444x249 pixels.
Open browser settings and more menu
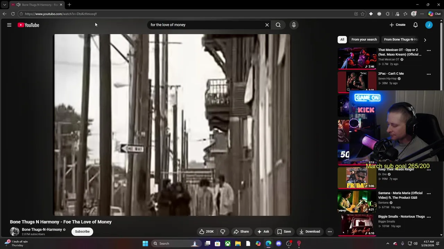click(x=422, y=14)
